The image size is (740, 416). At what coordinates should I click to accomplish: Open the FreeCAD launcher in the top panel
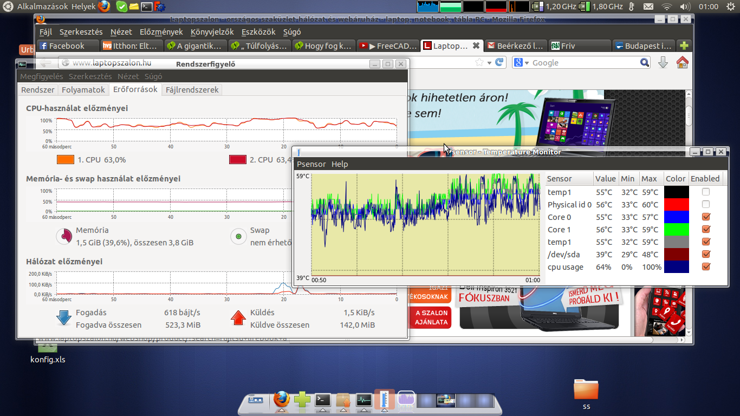[159, 6]
